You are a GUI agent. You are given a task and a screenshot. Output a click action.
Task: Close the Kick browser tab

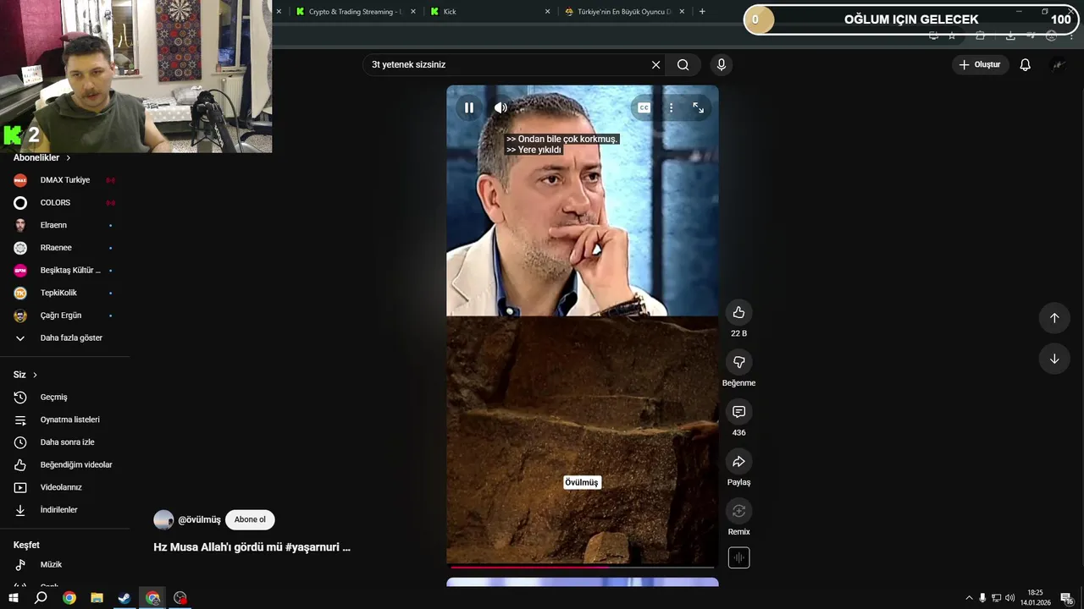(x=547, y=12)
